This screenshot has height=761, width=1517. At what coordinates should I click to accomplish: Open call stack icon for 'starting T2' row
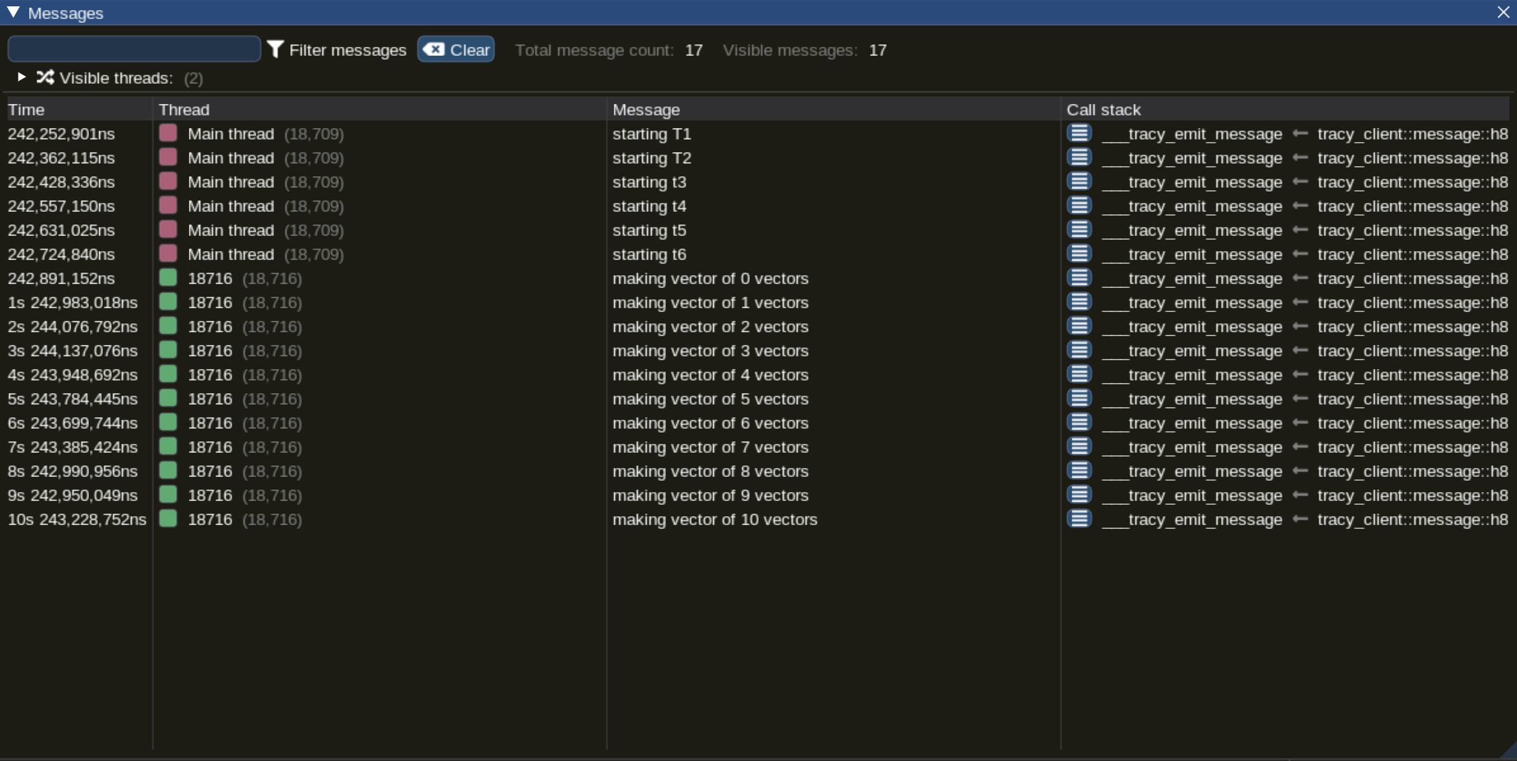click(x=1079, y=157)
